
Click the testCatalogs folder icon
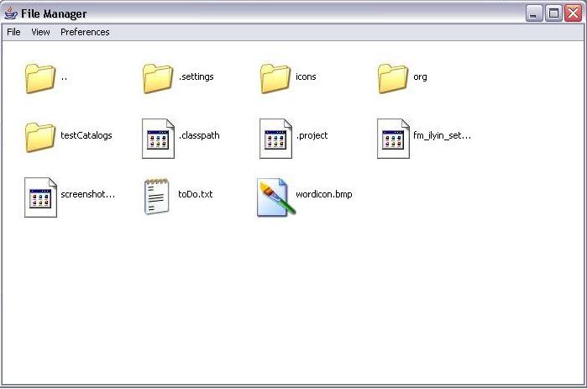[x=40, y=137]
